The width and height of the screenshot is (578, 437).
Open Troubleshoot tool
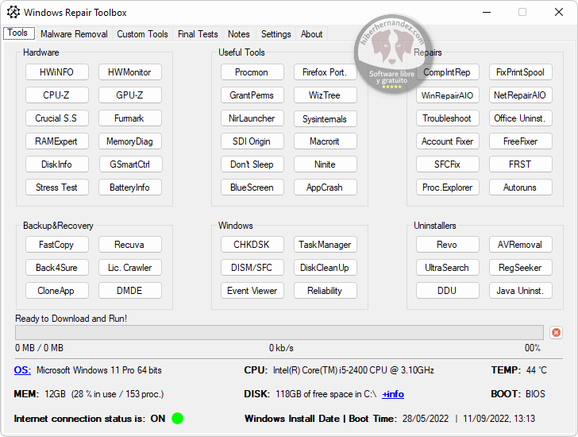point(448,118)
